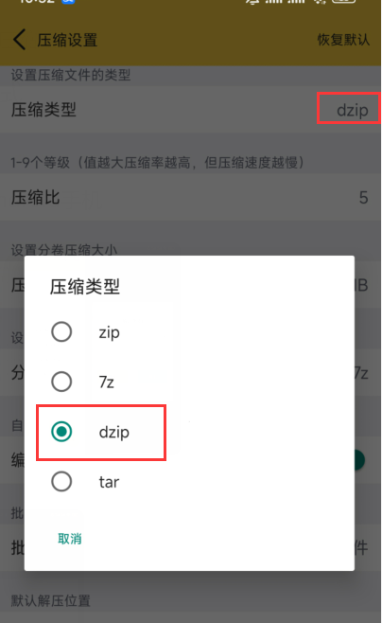
Task: Open the 压缩比 settings row
Action: [190, 197]
